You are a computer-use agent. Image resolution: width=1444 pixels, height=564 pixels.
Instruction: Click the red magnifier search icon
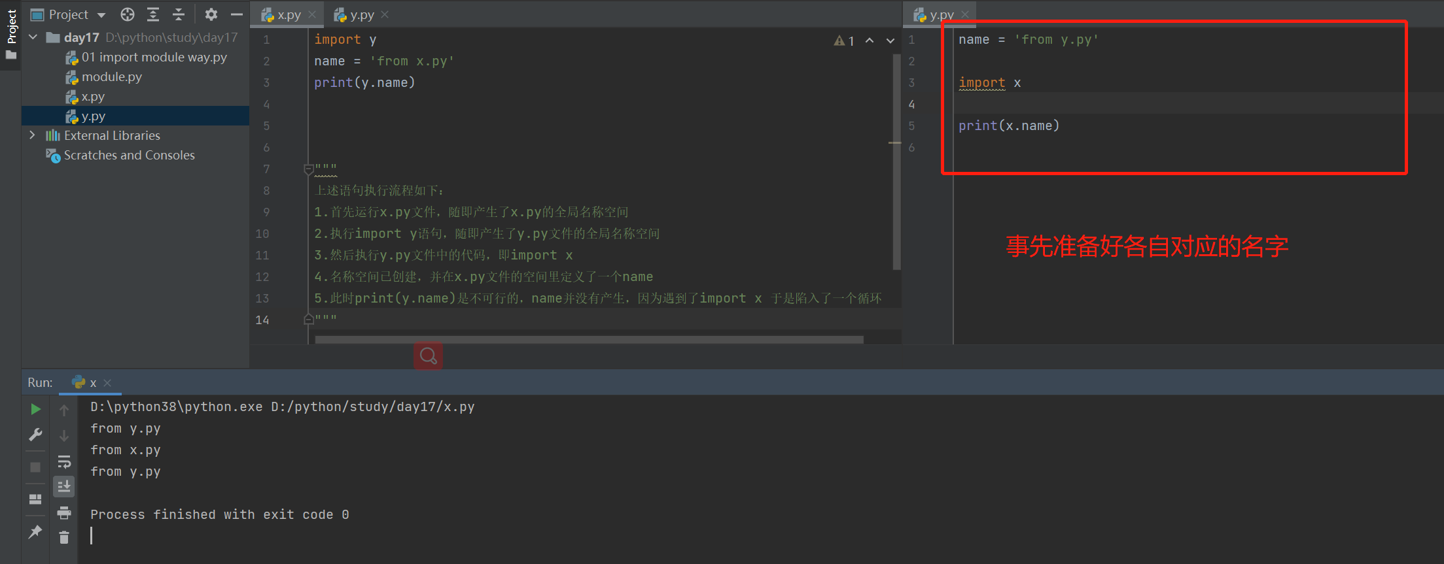429,356
